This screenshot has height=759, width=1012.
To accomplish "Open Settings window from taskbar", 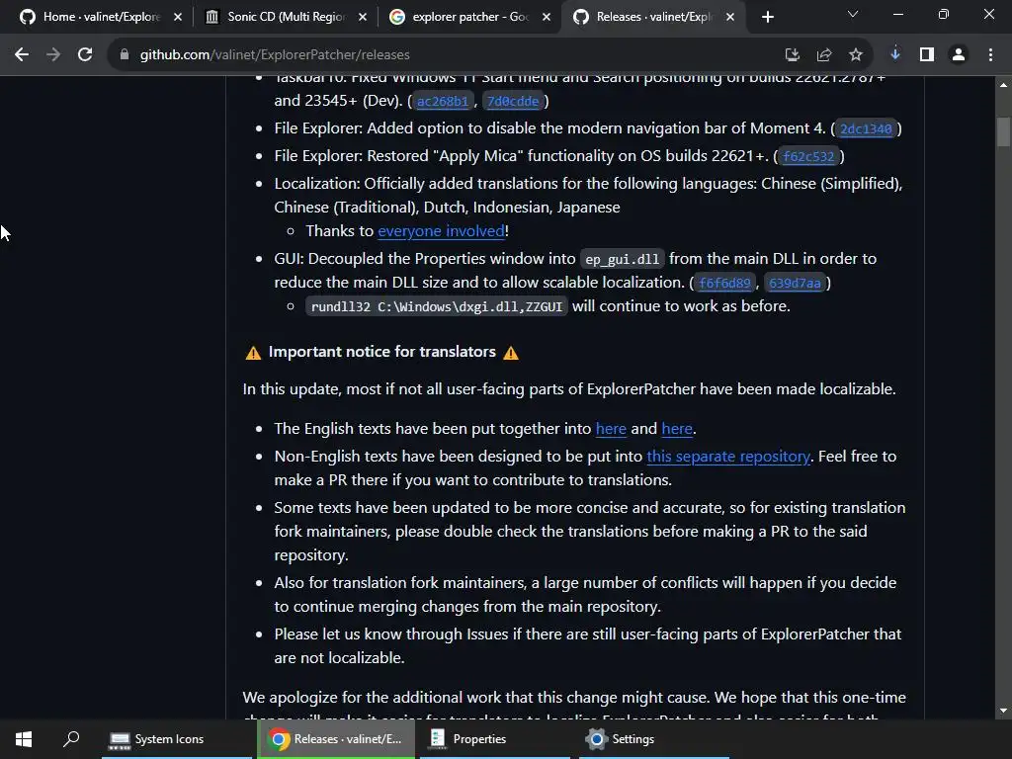I will pyautogui.click(x=654, y=739).
